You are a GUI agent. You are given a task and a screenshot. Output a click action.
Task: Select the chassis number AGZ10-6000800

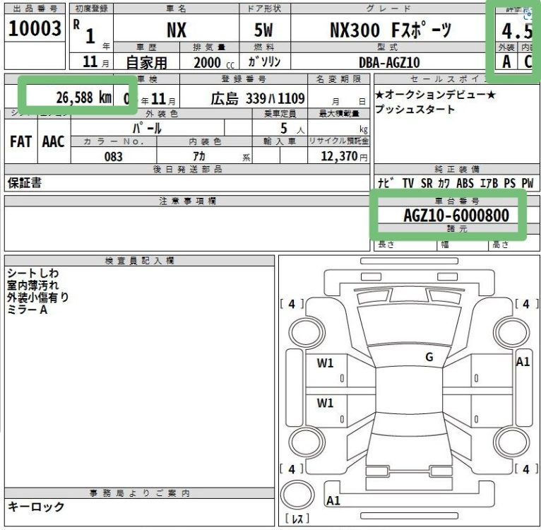[x=446, y=215]
